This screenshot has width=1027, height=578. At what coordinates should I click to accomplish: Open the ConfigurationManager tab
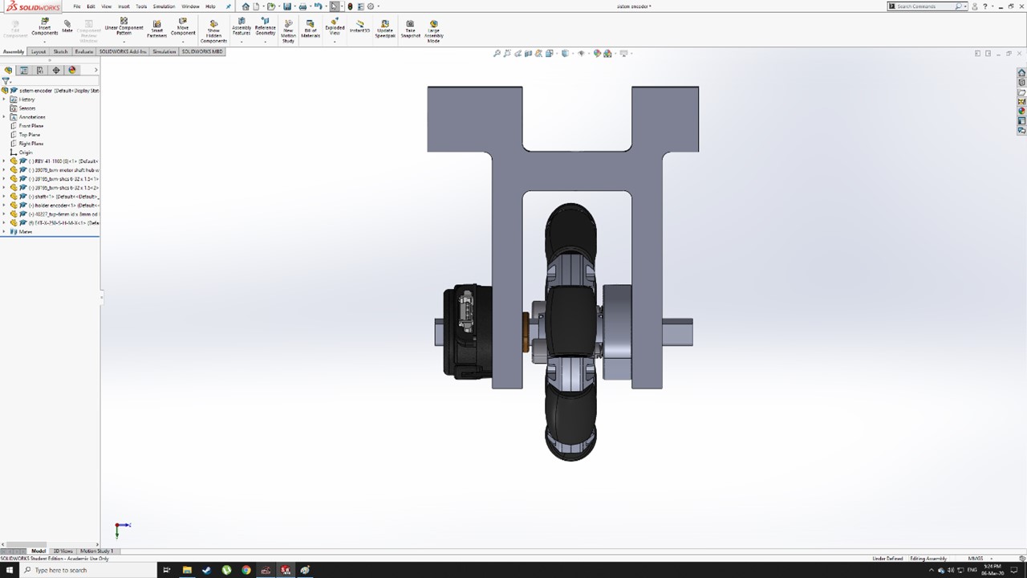pyautogui.click(x=40, y=71)
